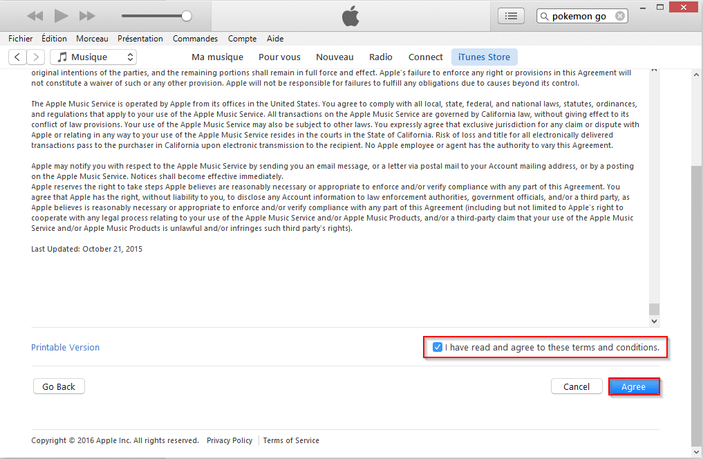Open the Printable Version link
This screenshot has width=703, height=459.
[66, 348]
